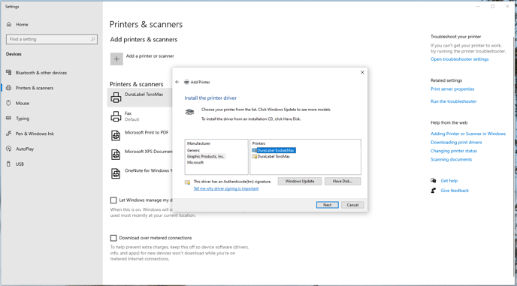This screenshot has height=286, width=517.
Task: Click the Home icon in Settings sidebar
Action: pyautogui.click(x=9, y=24)
